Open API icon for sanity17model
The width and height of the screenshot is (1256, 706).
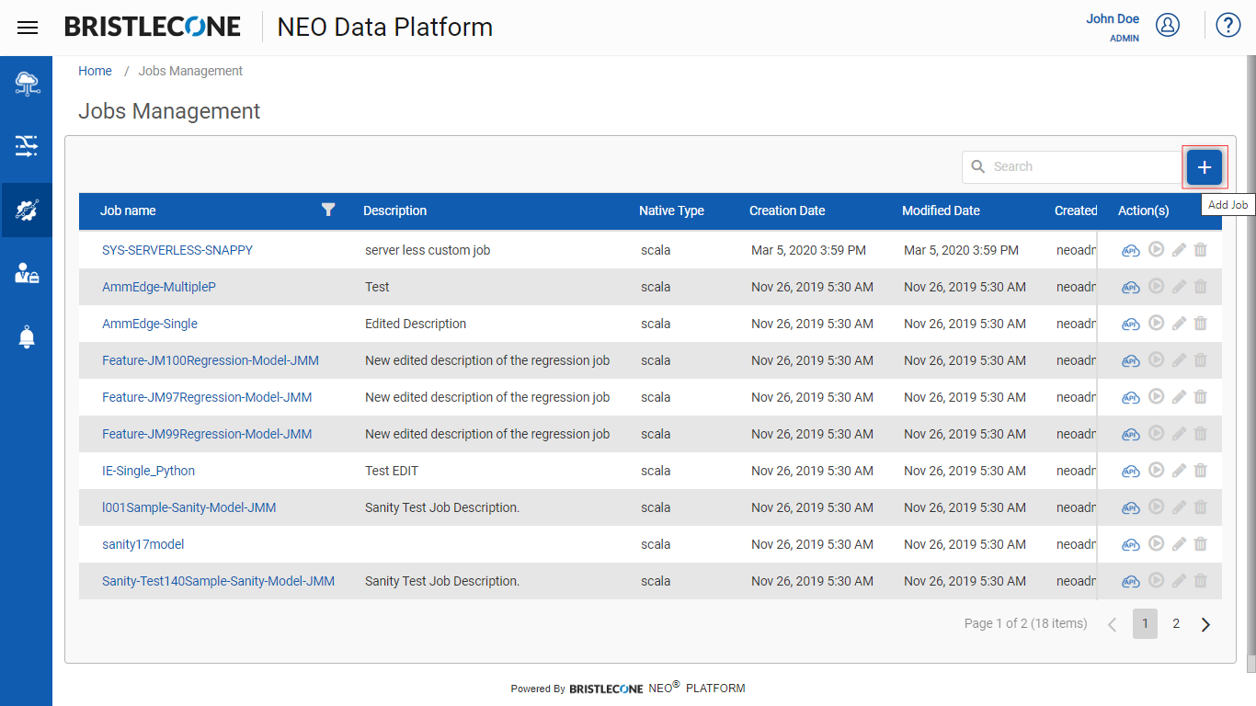(1131, 544)
